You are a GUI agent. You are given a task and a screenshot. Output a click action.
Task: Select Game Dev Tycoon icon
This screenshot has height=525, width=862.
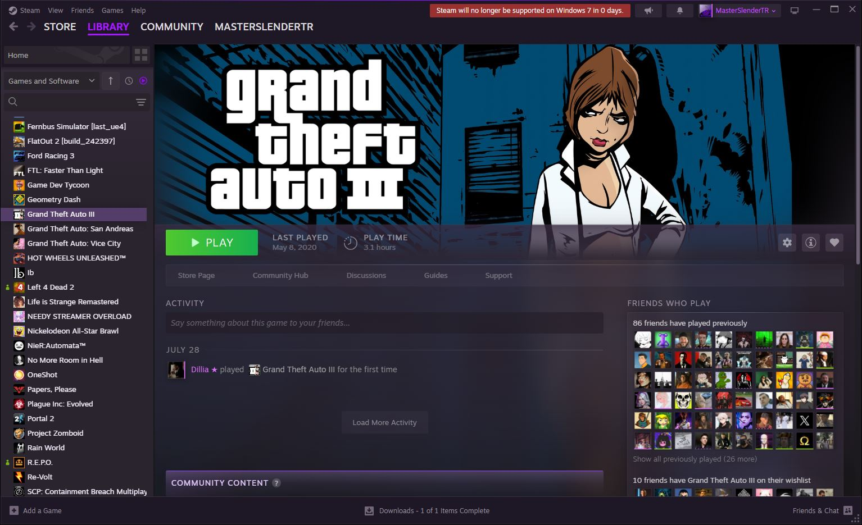point(19,185)
